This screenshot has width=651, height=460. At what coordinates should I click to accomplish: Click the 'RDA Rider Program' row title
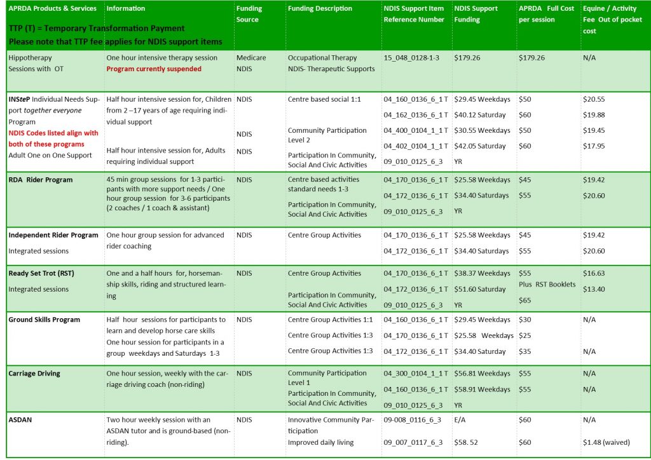click(41, 180)
